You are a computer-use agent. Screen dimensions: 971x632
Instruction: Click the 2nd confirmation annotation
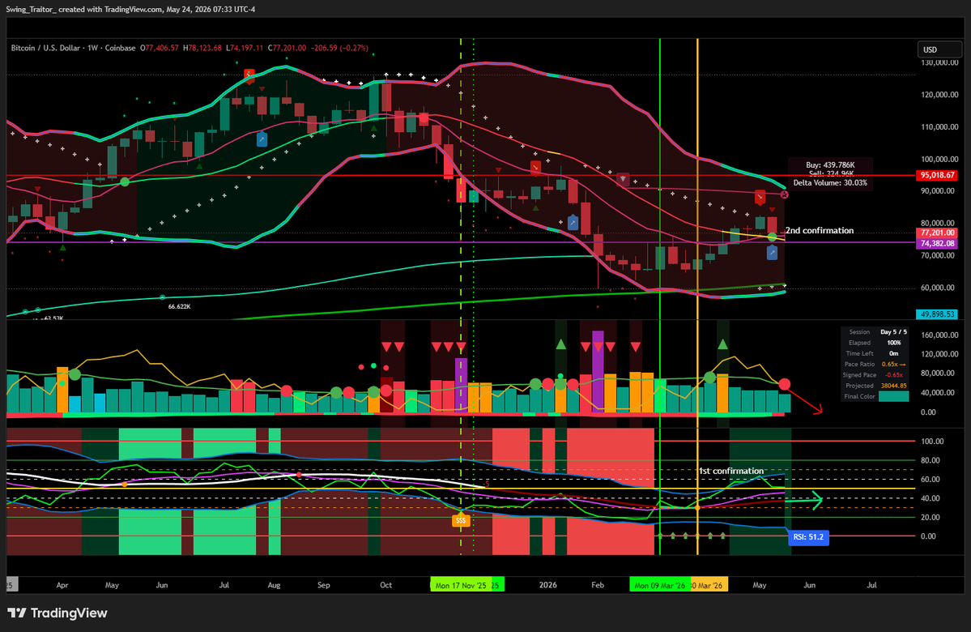[820, 230]
